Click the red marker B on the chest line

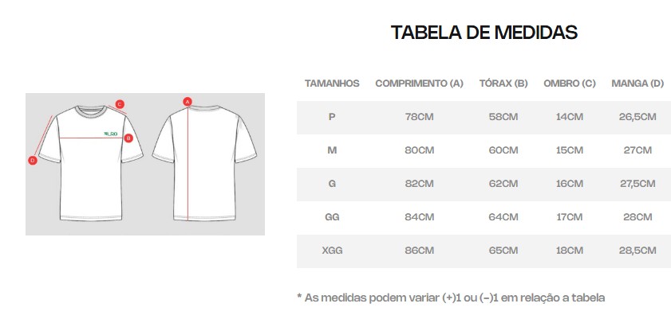pos(128,137)
